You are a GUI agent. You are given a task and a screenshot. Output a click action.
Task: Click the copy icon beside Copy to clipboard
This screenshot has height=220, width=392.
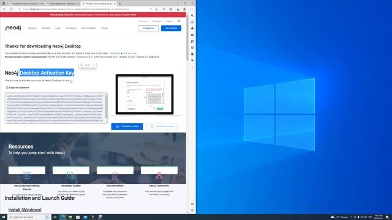pyautogui.click(x=7, y=87)
